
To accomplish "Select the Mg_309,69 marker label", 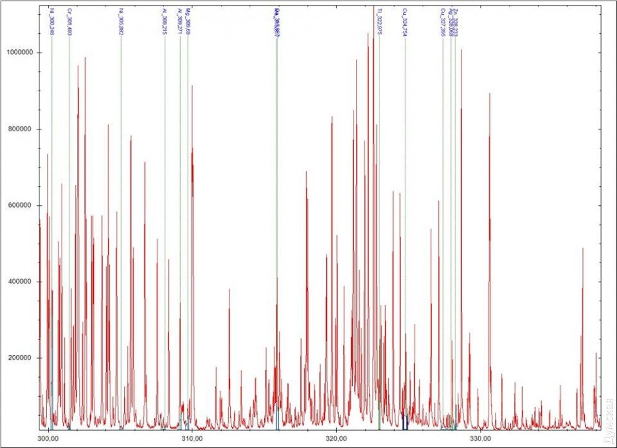I will tap(188, 20).
